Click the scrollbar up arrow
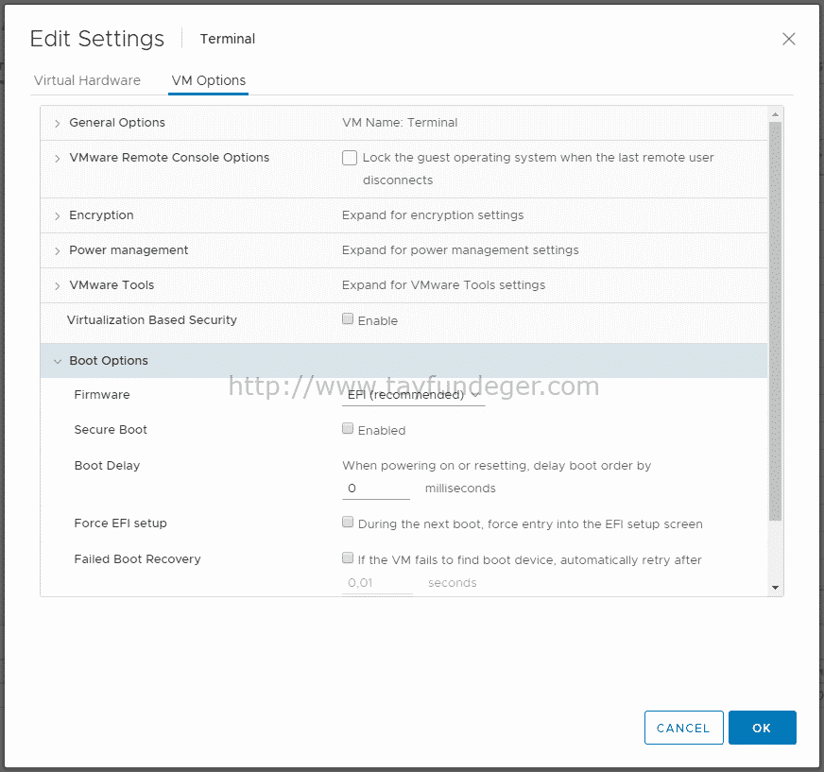Image resolution: width=824 pixels, height=772 pixels. click(775, 114)
